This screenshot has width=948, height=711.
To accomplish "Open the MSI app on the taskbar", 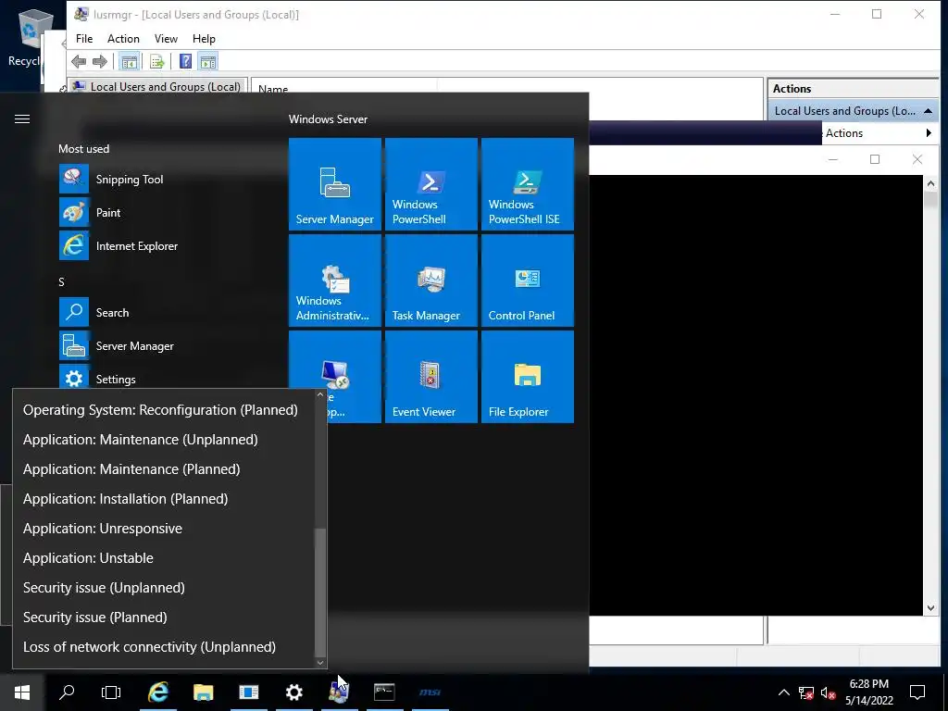I will click(x=430, y=692).
